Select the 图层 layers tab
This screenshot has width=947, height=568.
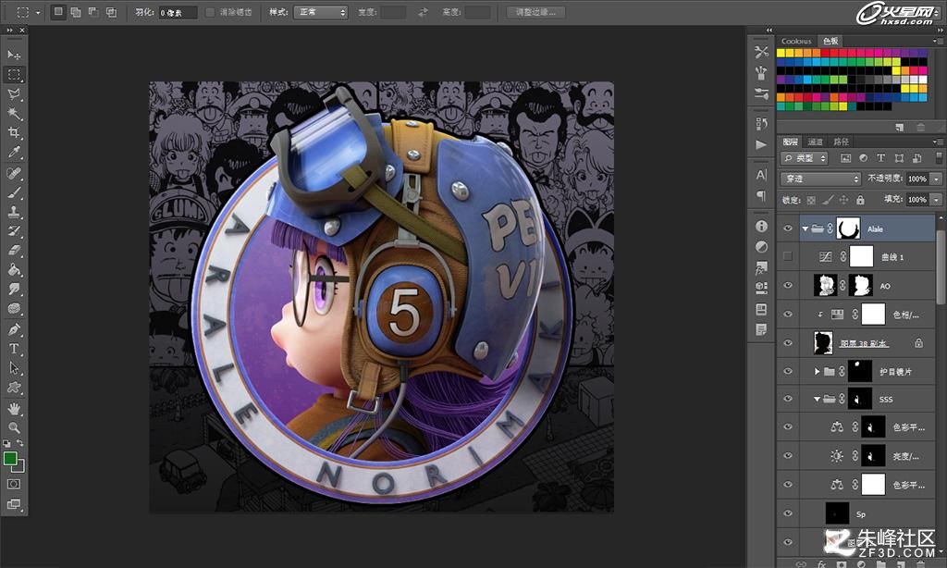tap(790, 142)
